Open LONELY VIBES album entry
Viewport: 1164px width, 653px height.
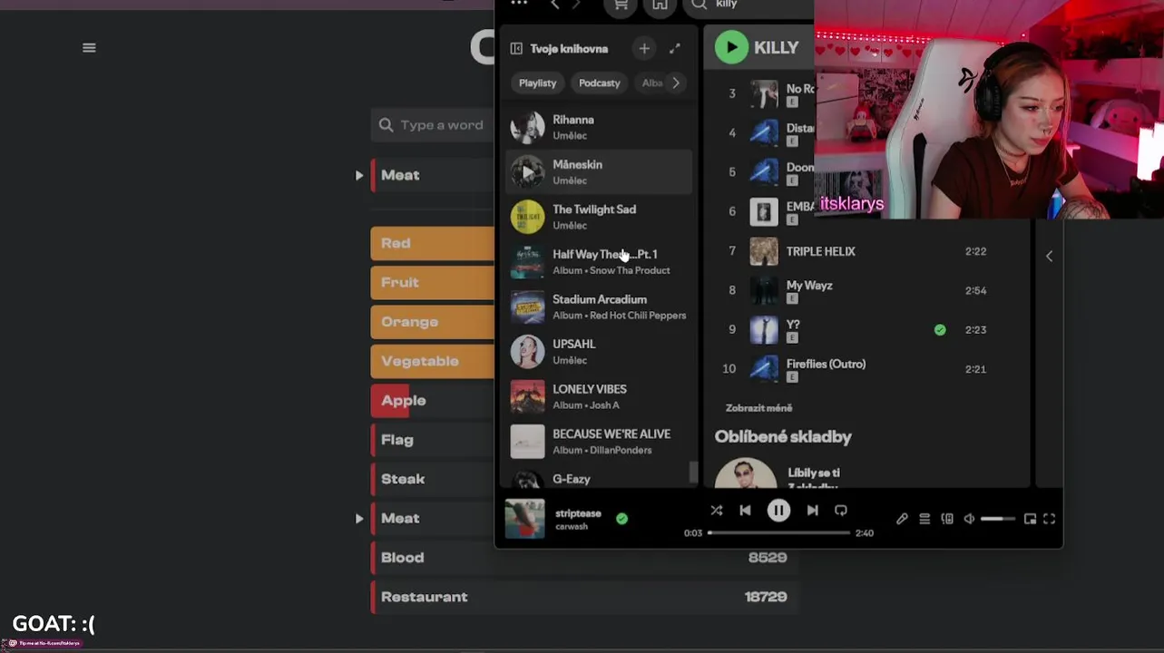pos(599,396)
